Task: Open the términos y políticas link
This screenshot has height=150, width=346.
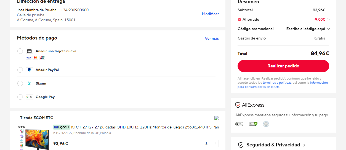Action: (x=277, y=83)
